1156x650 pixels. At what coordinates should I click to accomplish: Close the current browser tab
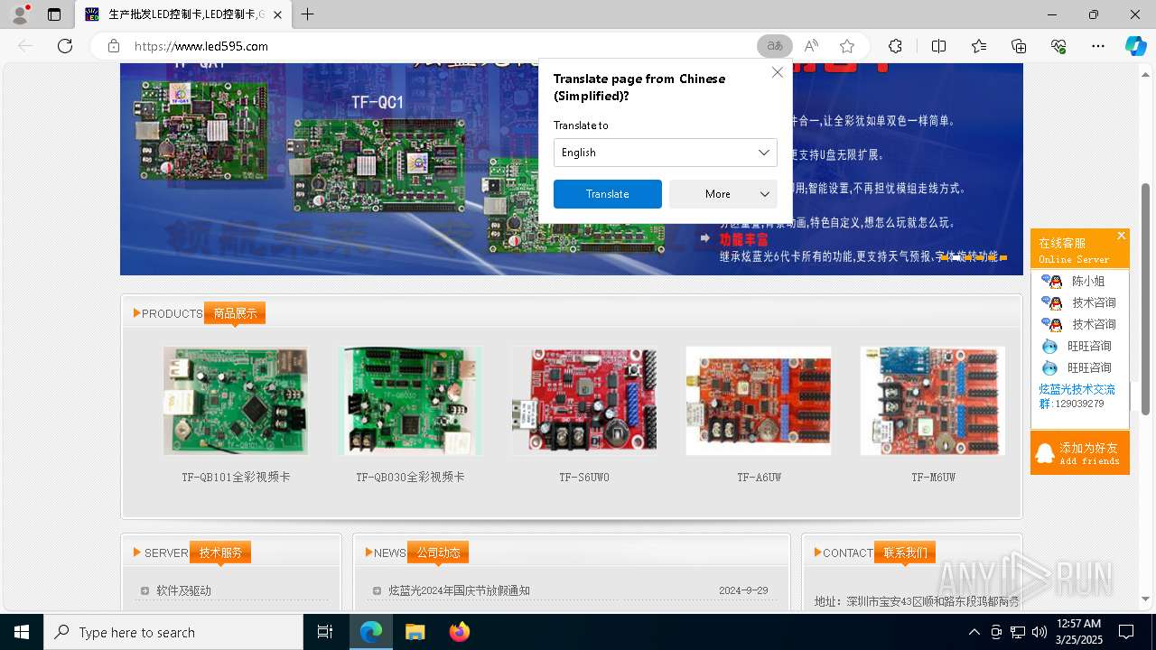coord(277,14)
